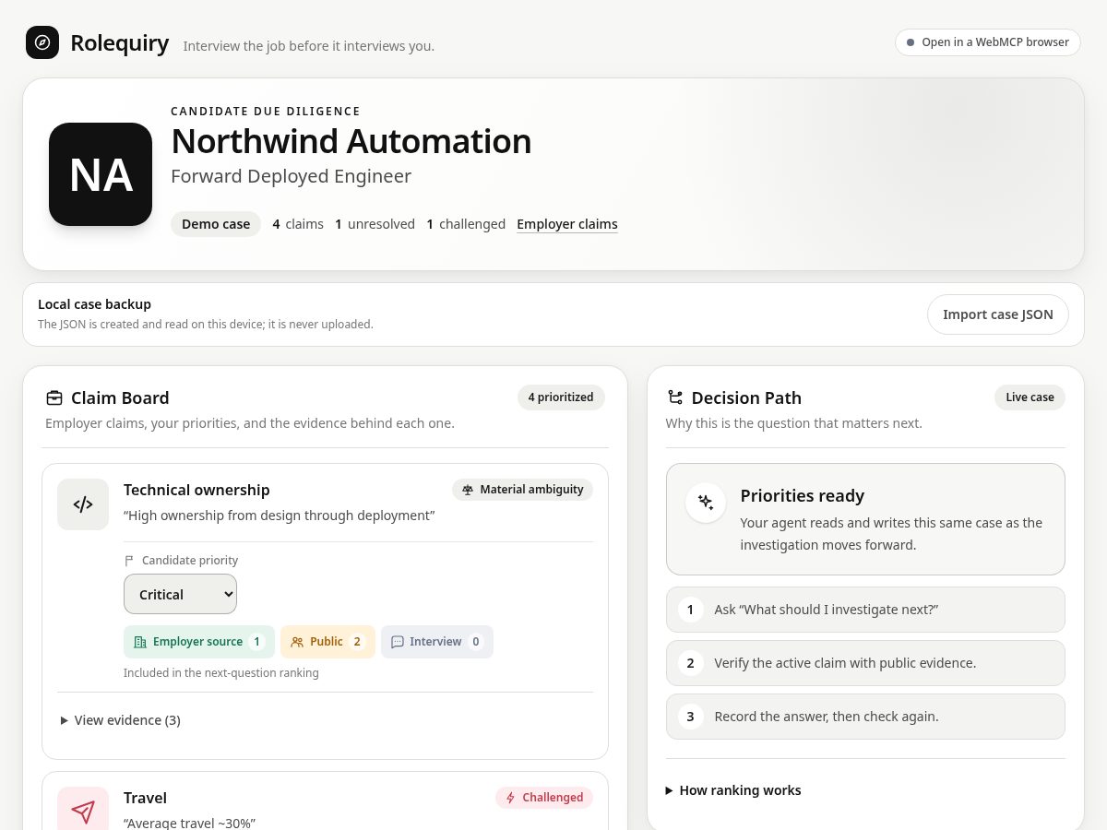Click the Decision Path branch icon
The image size is (1107, 830).
pyautogui.click(x=675, y=397)
